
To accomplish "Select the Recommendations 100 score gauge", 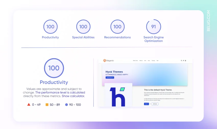I will click(x=117, y=27).
